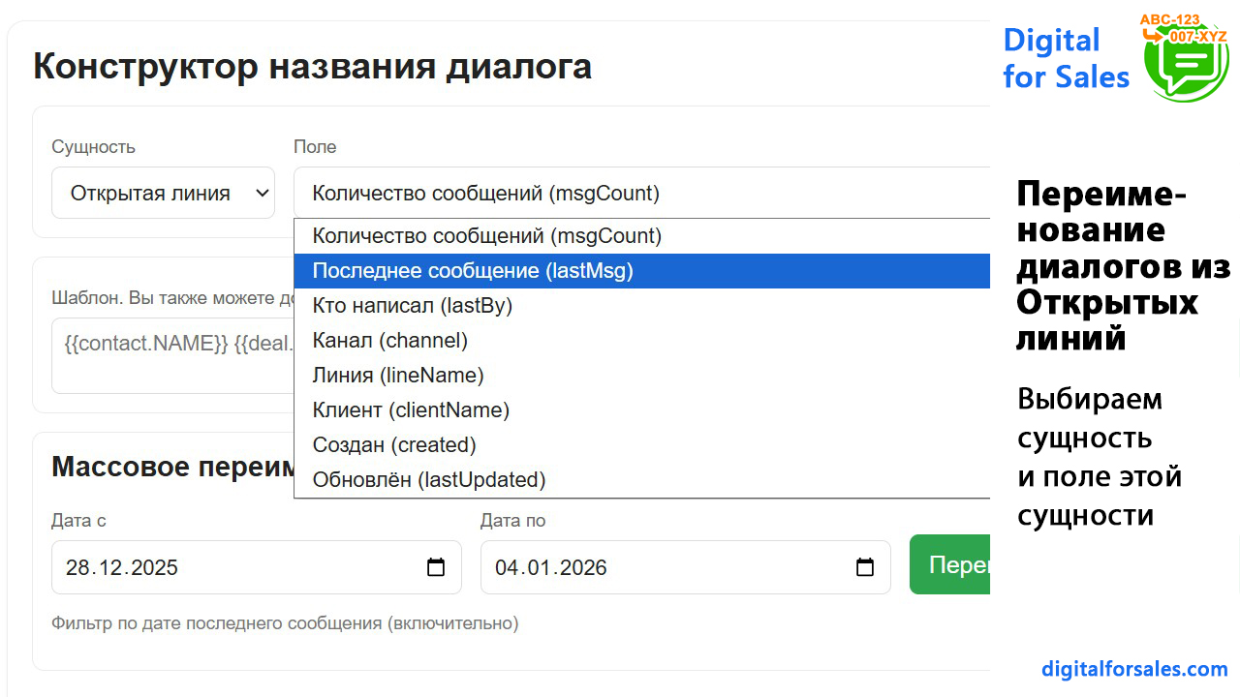Select 'Линия (lineName)' option
1240x697 pixels.
[x=397, y=376]
